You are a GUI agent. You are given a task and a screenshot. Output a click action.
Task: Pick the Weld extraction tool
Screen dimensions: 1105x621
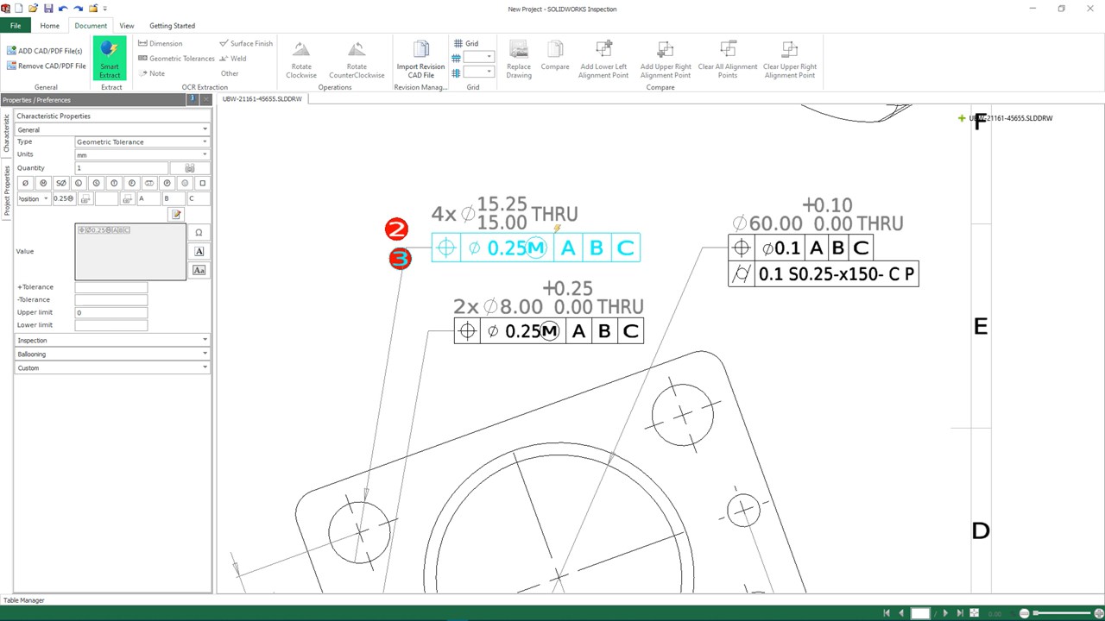pyautogui.click(x=232, y=59)
